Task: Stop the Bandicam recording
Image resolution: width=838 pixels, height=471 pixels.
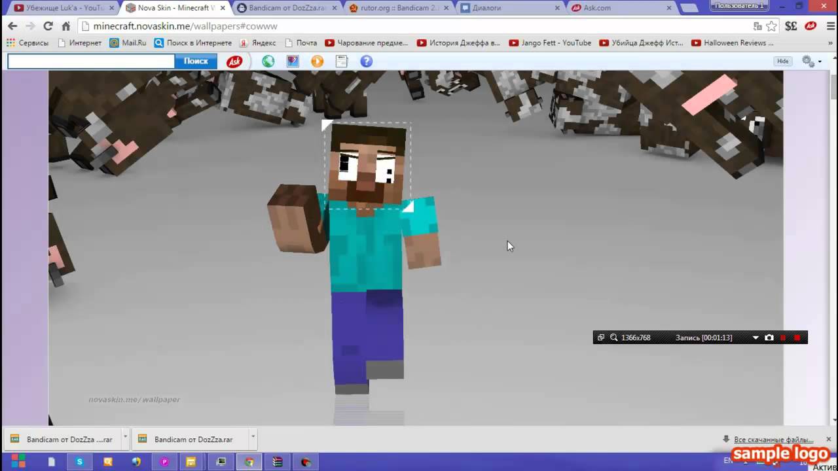Action: point(797,338)
